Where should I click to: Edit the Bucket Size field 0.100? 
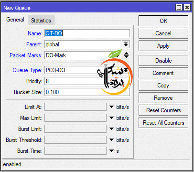coord(87,92)
